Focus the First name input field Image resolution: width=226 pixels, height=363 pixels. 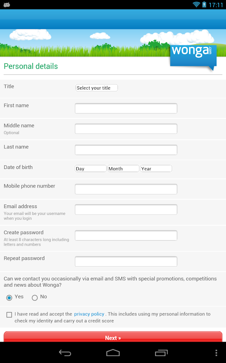(x=126, y=108)
